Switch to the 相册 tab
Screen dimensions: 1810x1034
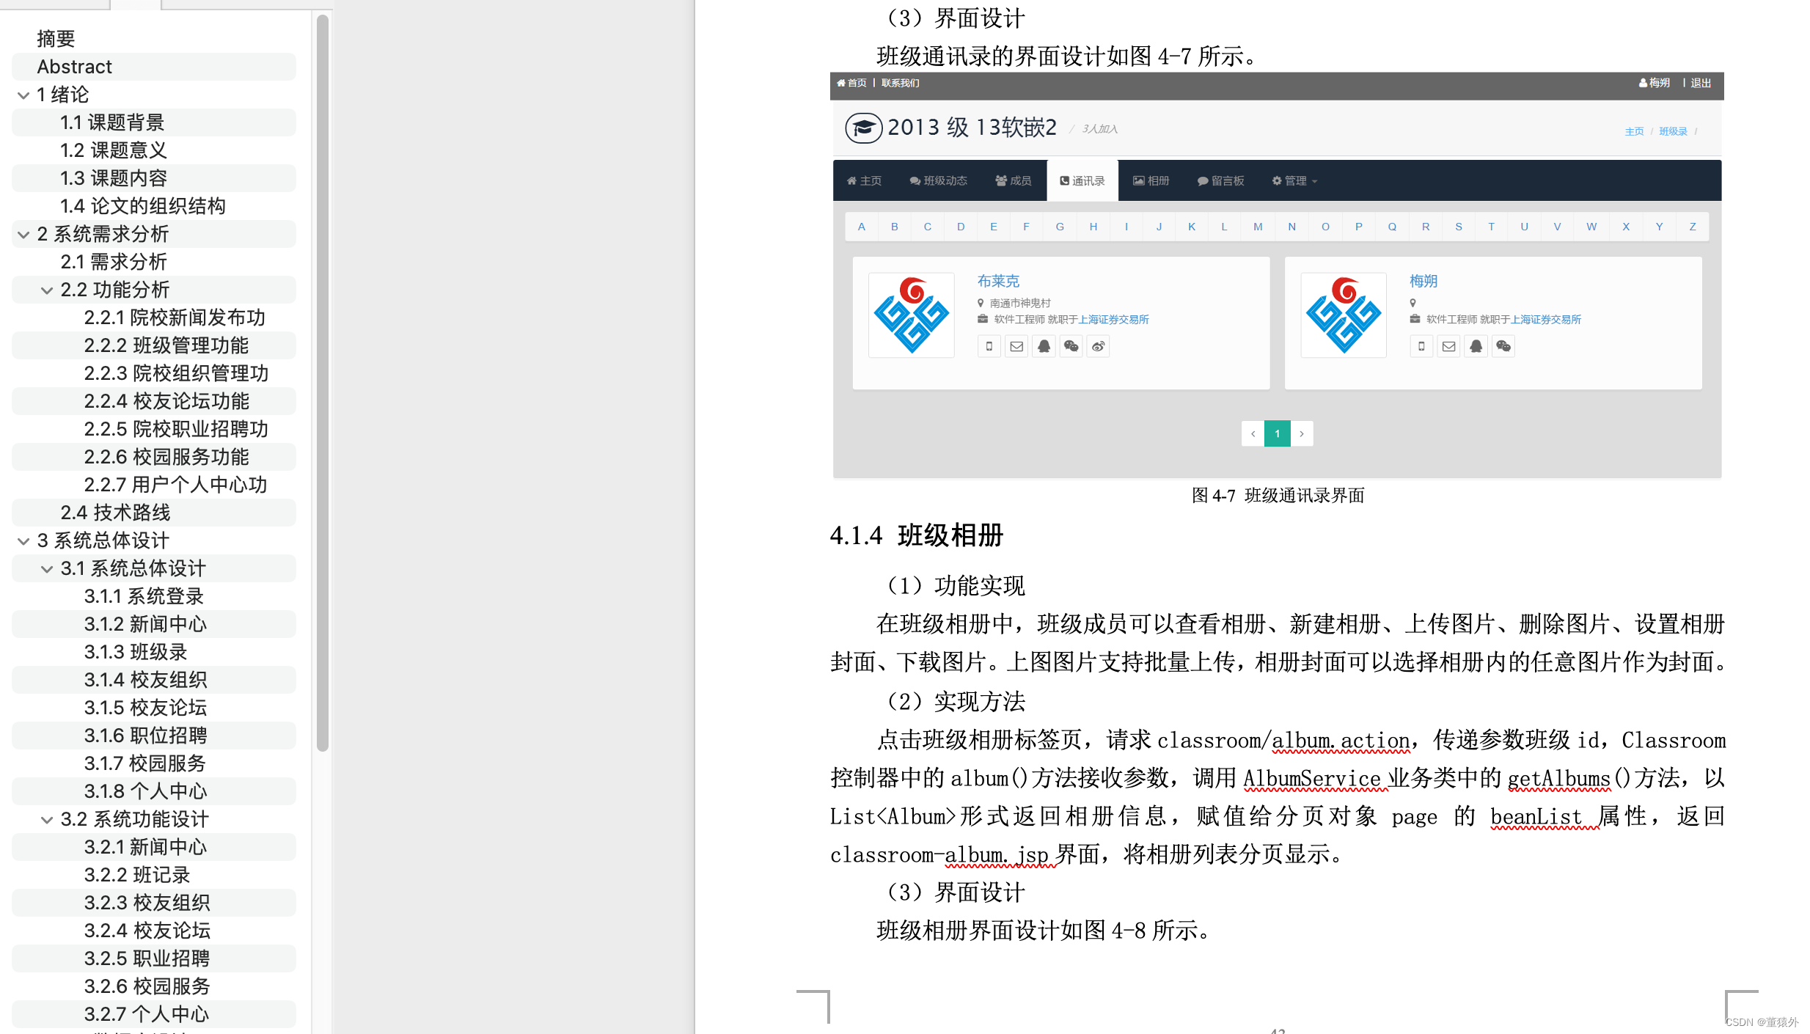(x=1151, y=180)
